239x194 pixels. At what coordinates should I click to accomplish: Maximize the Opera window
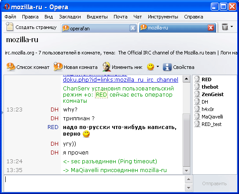pyautogui.click(x=224, y=7)
